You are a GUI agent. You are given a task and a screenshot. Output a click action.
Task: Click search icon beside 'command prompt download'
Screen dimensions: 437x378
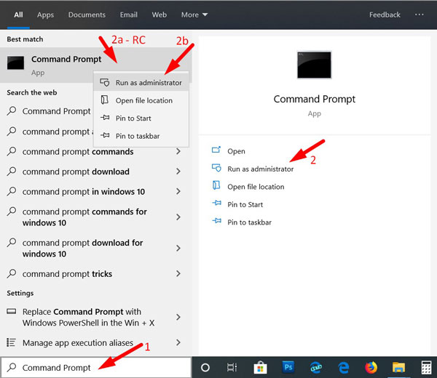(x=12, y=171)
